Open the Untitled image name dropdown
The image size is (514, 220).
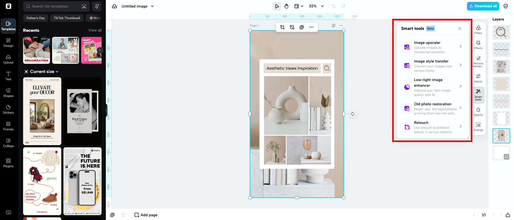coord(152,6)
